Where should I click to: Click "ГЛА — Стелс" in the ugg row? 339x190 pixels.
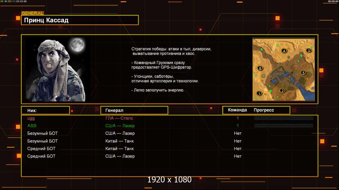[119, 118]
